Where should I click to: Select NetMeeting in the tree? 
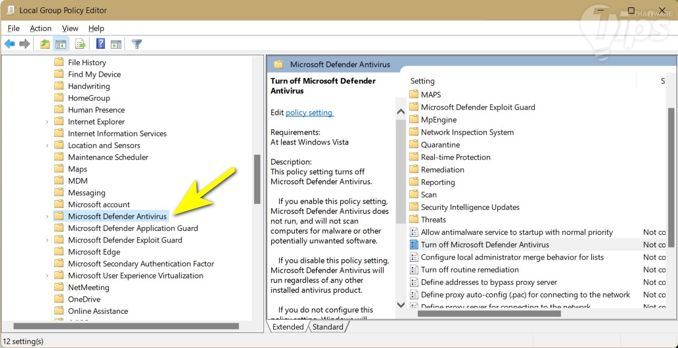pyautogui.click(x=89, y=288)
